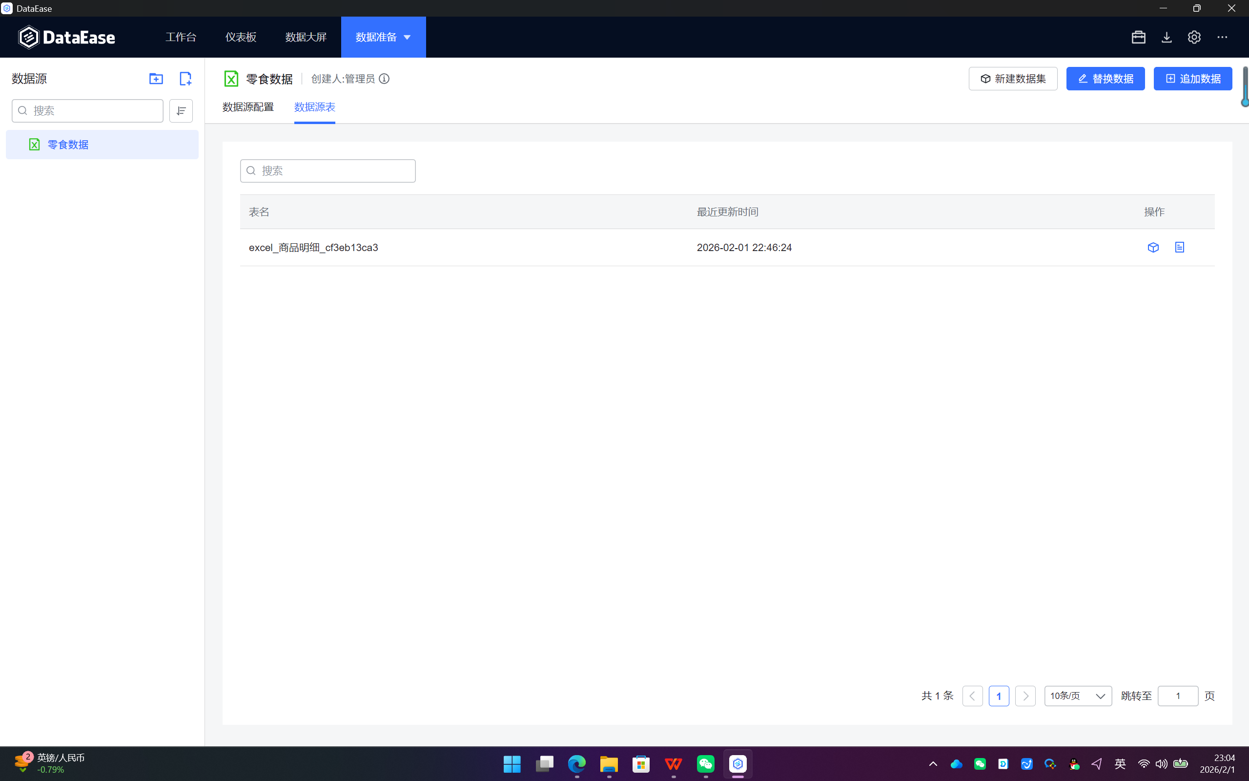Select 零食数据 in data source tree
This screenshot has width=1249, height=781.
pos(68,145)
